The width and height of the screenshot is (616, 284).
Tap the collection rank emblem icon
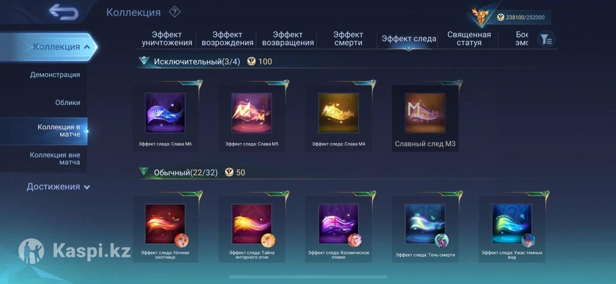pyautogui.click(x=481, y=17)
